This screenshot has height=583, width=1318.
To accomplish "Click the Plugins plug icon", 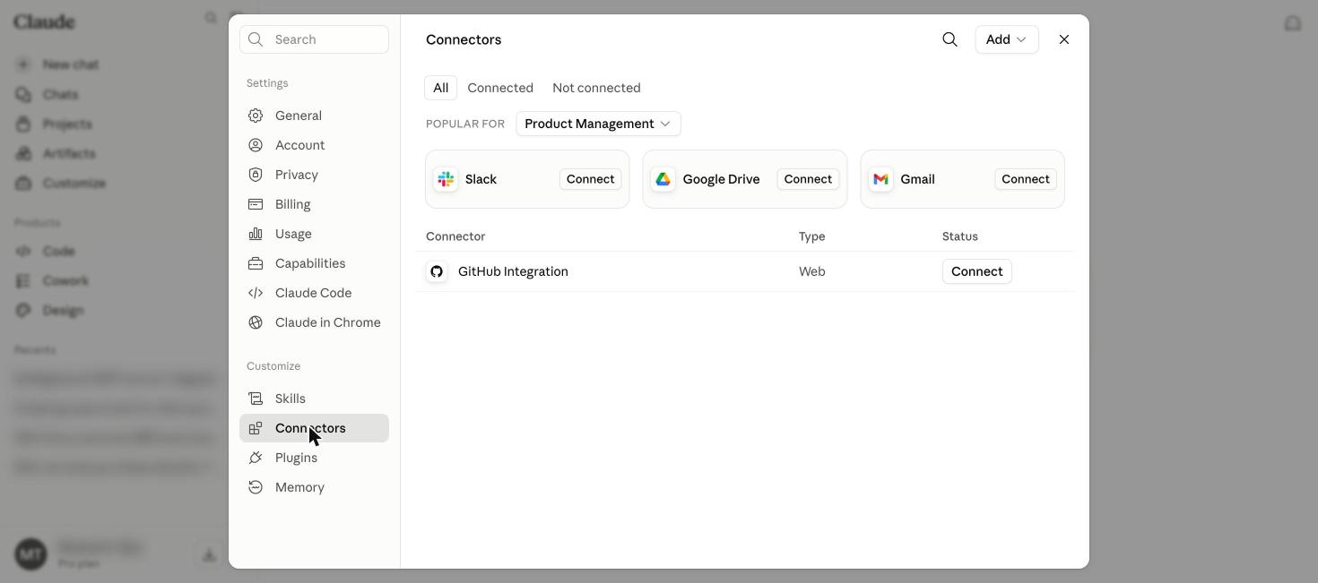I will click(x=256, y=458).
